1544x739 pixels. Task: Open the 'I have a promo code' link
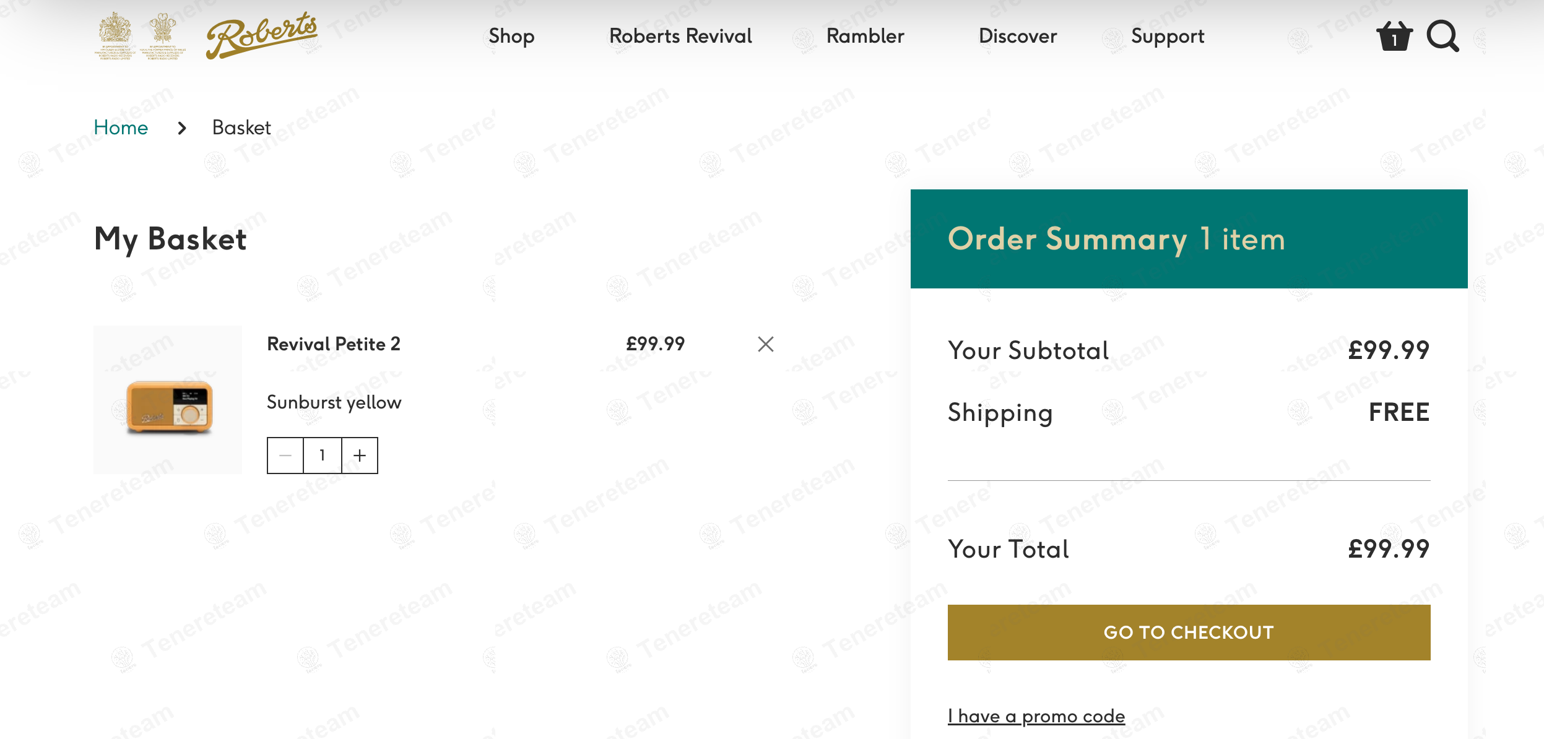click(x=1036, y=716)
